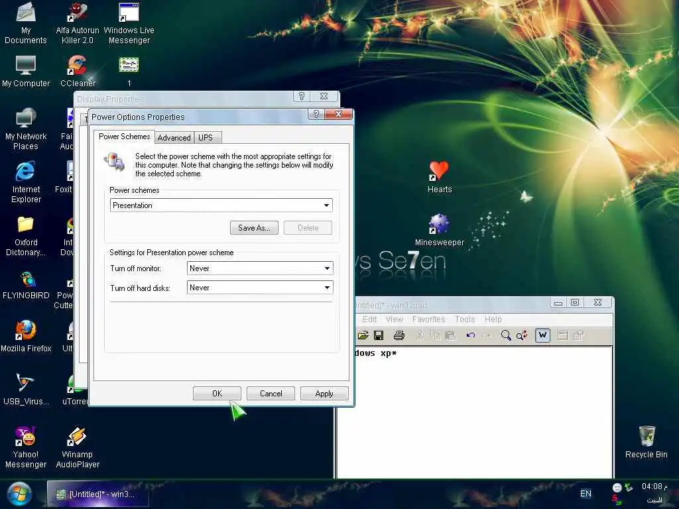679x509 pixels.
Task: Toggle word wrap W button in win32pad
Action: point(542,335)
